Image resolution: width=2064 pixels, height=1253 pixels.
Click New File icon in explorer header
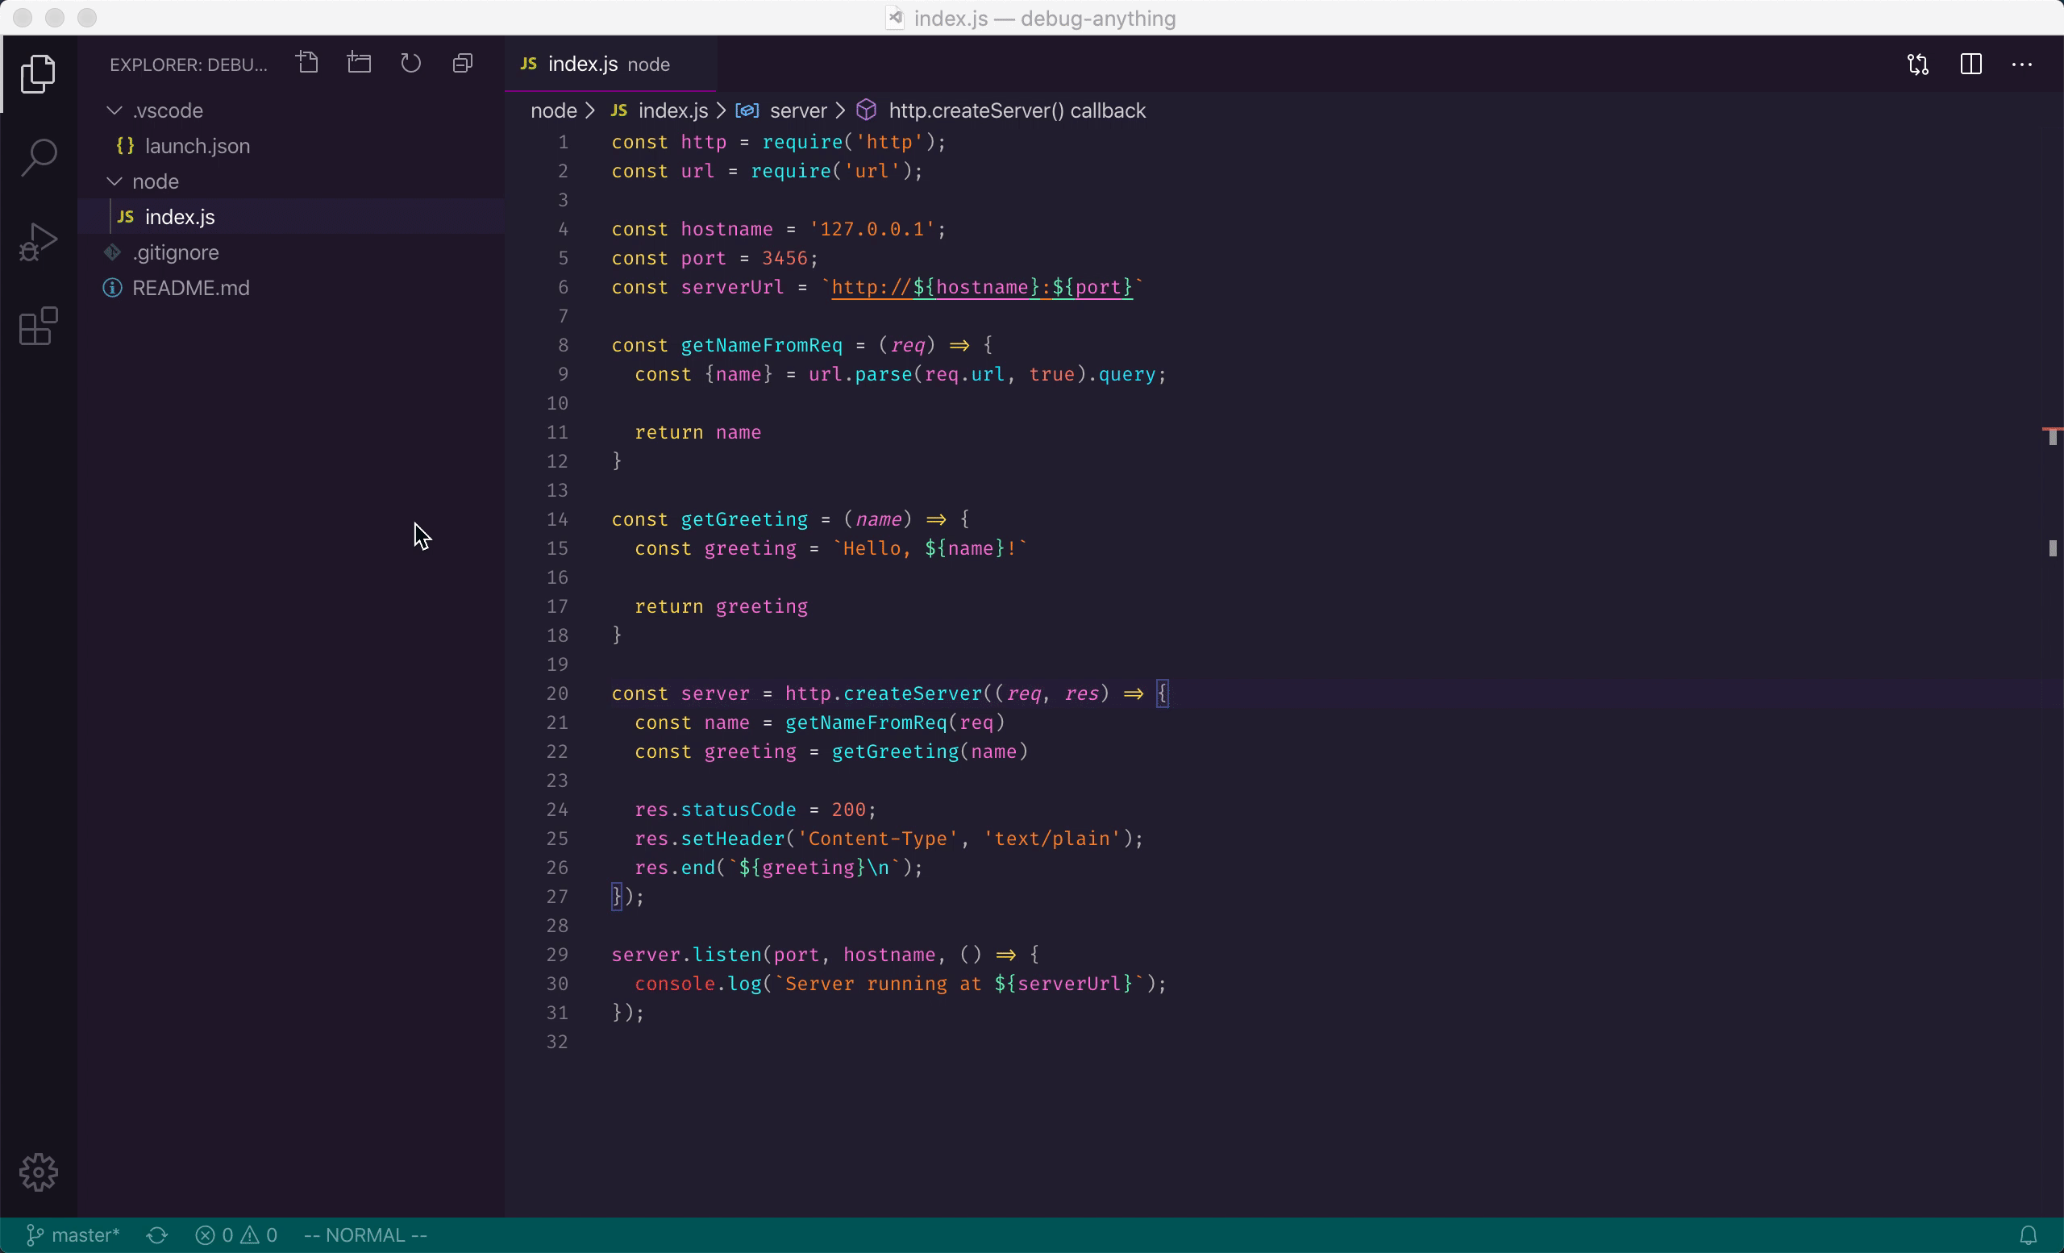(x=307, y=64)
